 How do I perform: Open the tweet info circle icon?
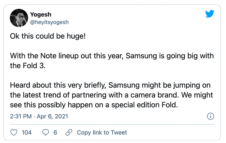tap(210, 116)
